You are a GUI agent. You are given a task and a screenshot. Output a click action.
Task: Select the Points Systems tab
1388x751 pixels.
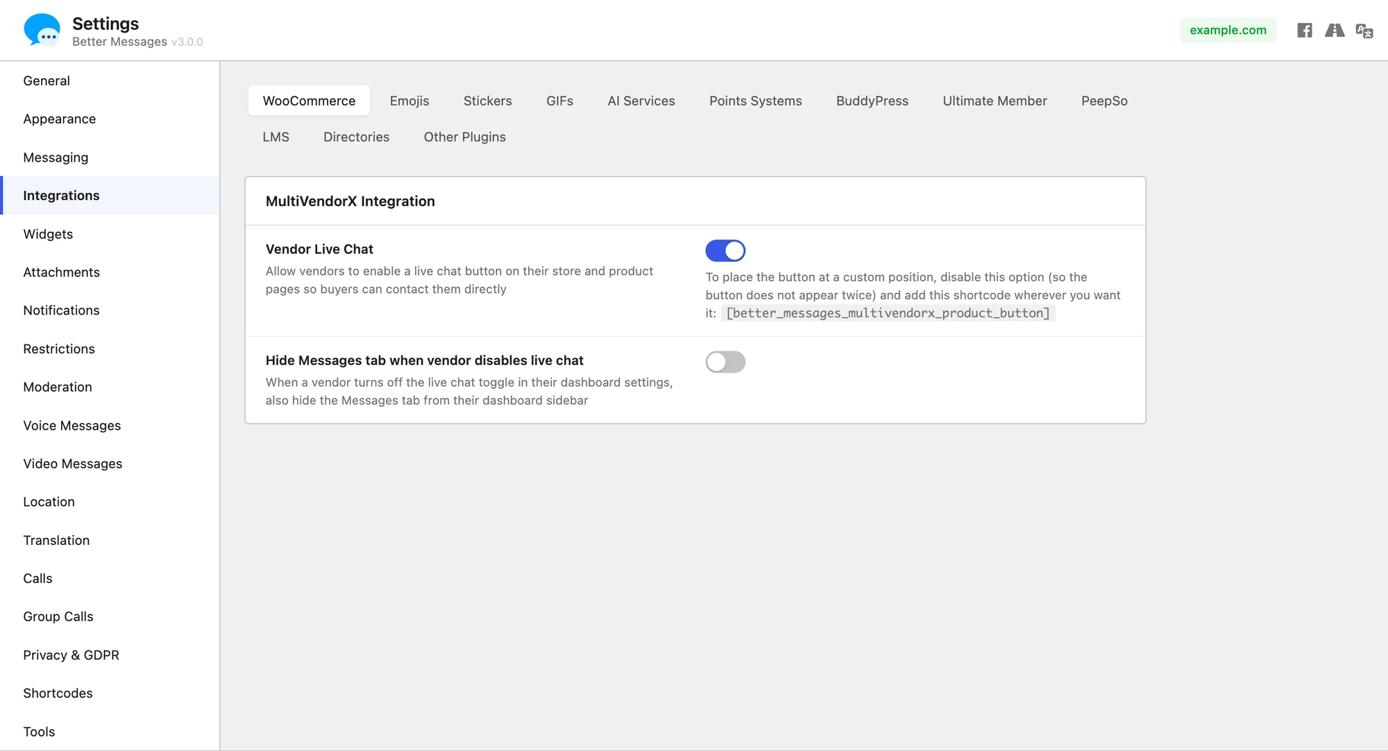[x=756, y=101]
